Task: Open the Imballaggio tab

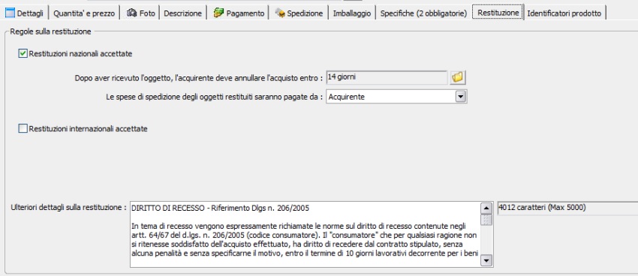Action: coord(351,13)
